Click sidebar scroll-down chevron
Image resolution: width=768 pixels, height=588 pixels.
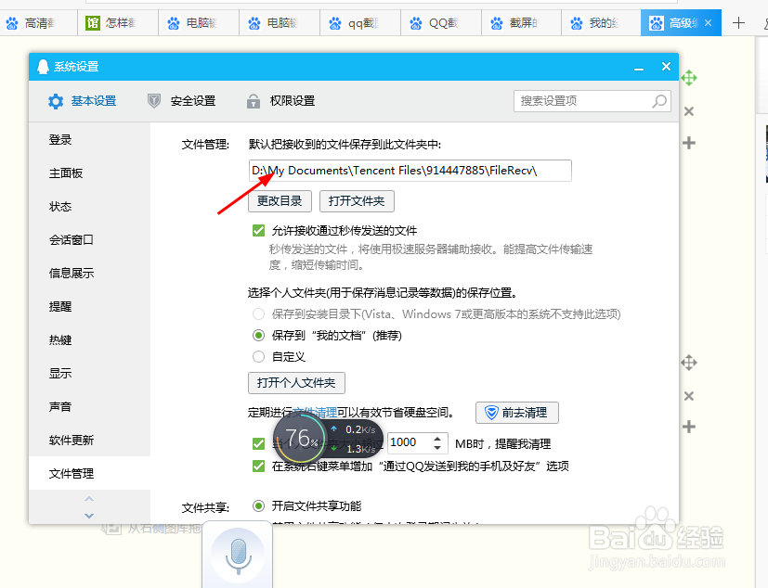point(88,515)
